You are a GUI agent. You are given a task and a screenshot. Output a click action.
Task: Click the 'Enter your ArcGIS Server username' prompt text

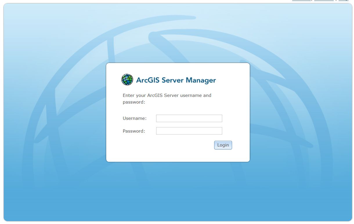tap(167, 99)
